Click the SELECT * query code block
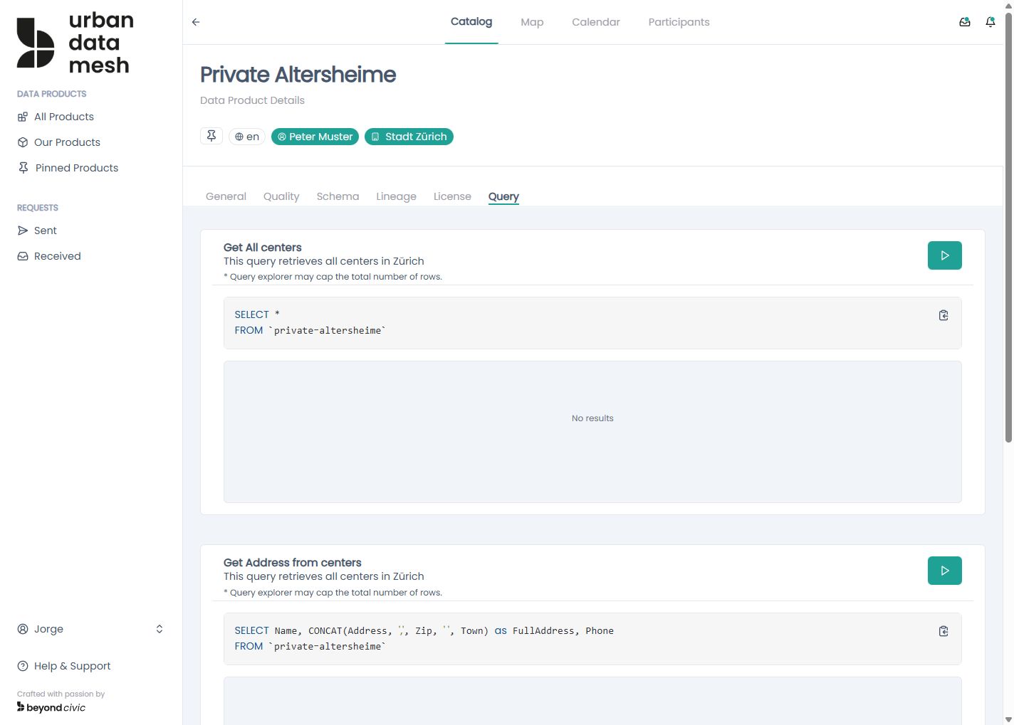1014x725 pixels. pyautogui.click(x=592, y=323)
